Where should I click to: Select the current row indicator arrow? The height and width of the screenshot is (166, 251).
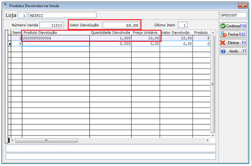click(10, 44)
